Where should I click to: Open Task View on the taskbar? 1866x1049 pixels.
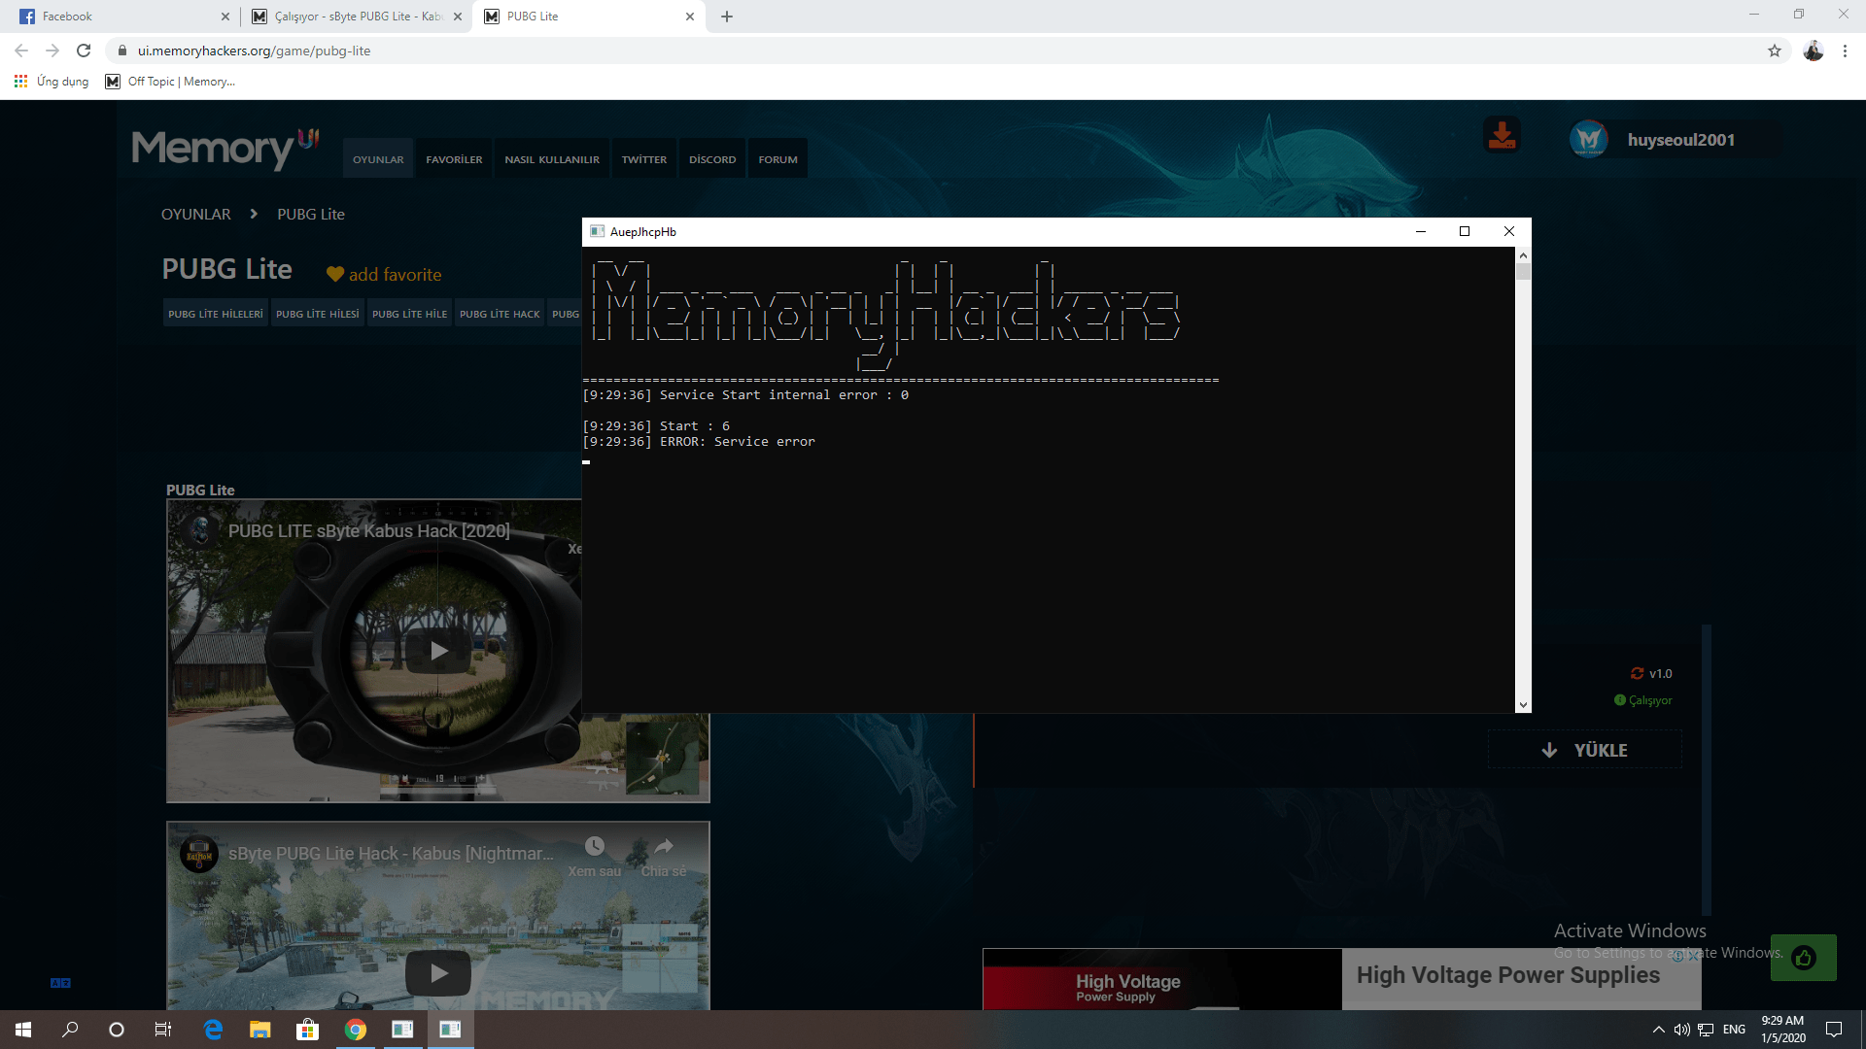(163, 1030)
